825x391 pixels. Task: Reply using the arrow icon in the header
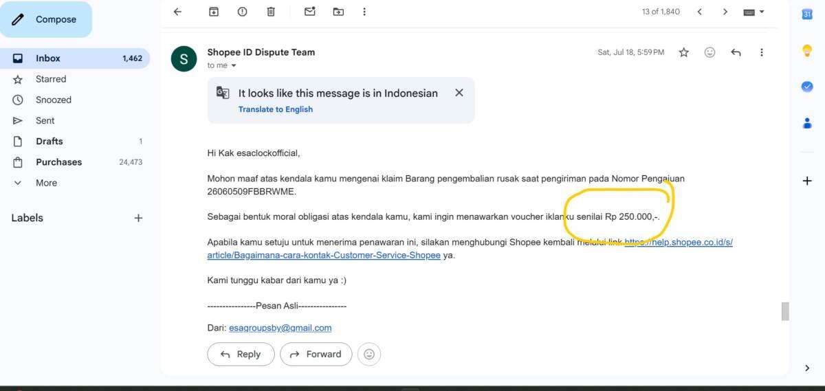[x=736, y=52]
